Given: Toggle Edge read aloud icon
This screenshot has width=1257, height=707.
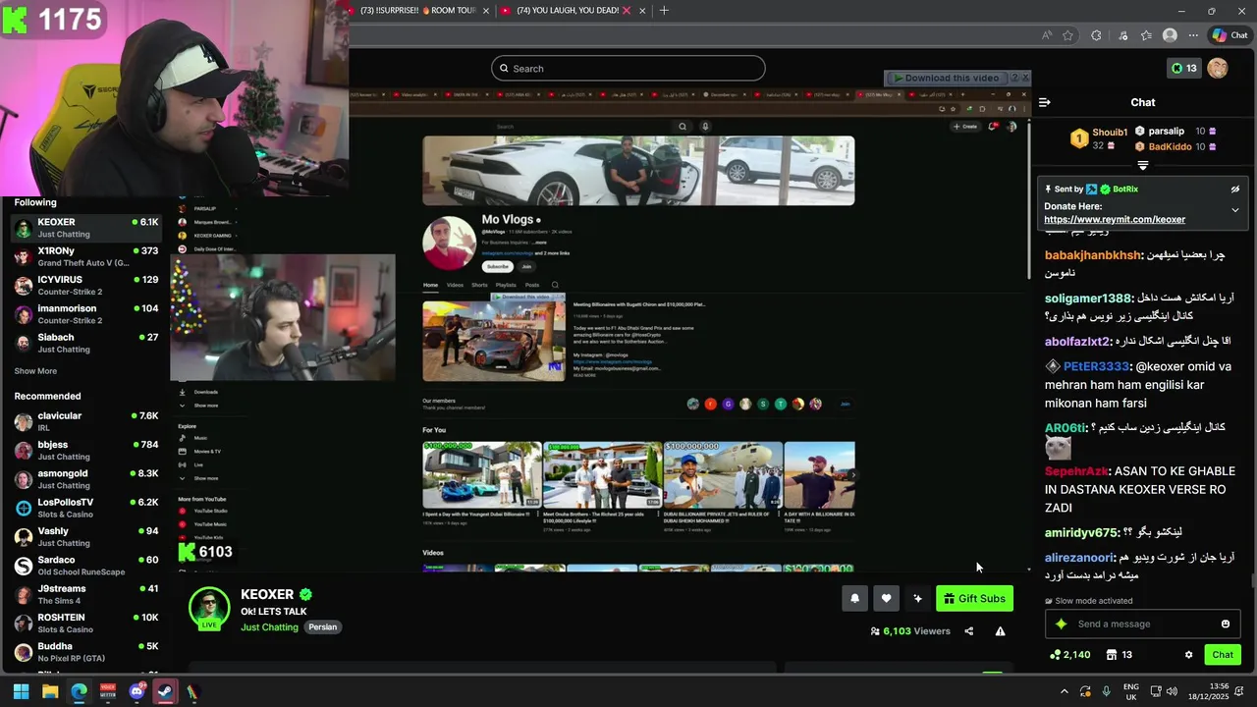Looking at the screenshot, I should pyautogui.click(x=1047, y=35).
